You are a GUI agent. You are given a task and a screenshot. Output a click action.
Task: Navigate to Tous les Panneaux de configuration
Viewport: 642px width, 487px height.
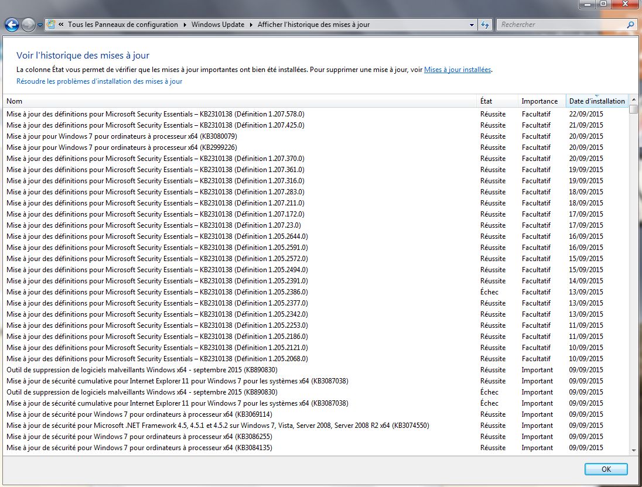coord(123,25)
